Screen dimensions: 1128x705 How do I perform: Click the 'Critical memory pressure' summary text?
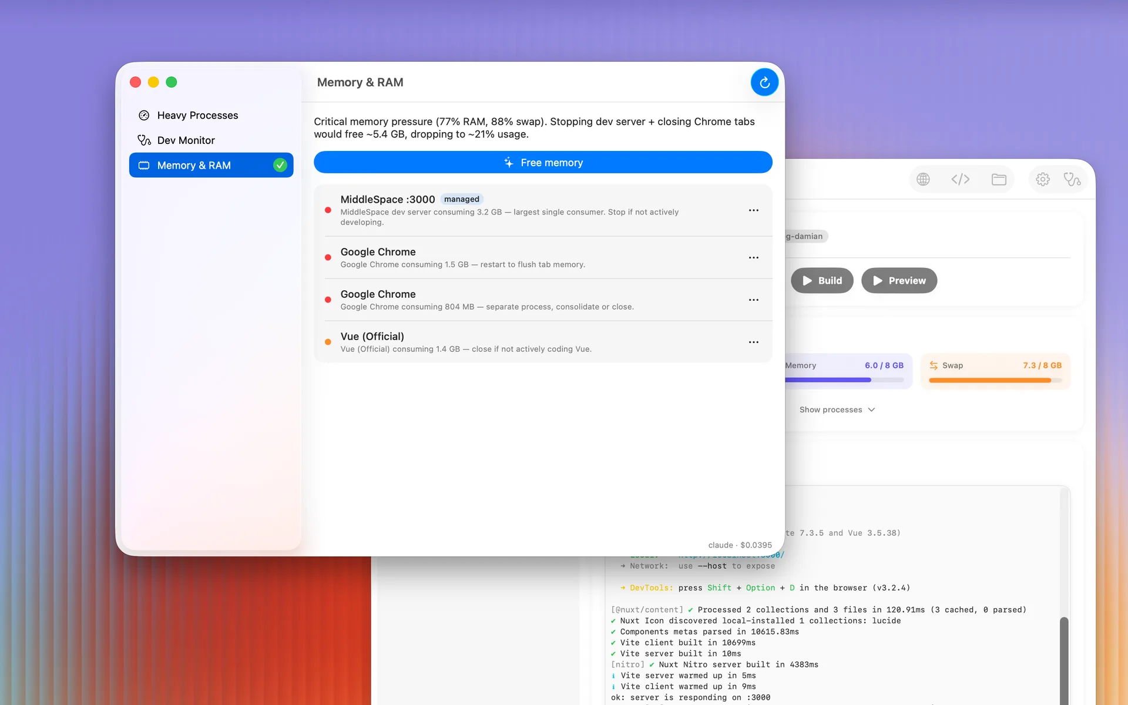(534, 127)
